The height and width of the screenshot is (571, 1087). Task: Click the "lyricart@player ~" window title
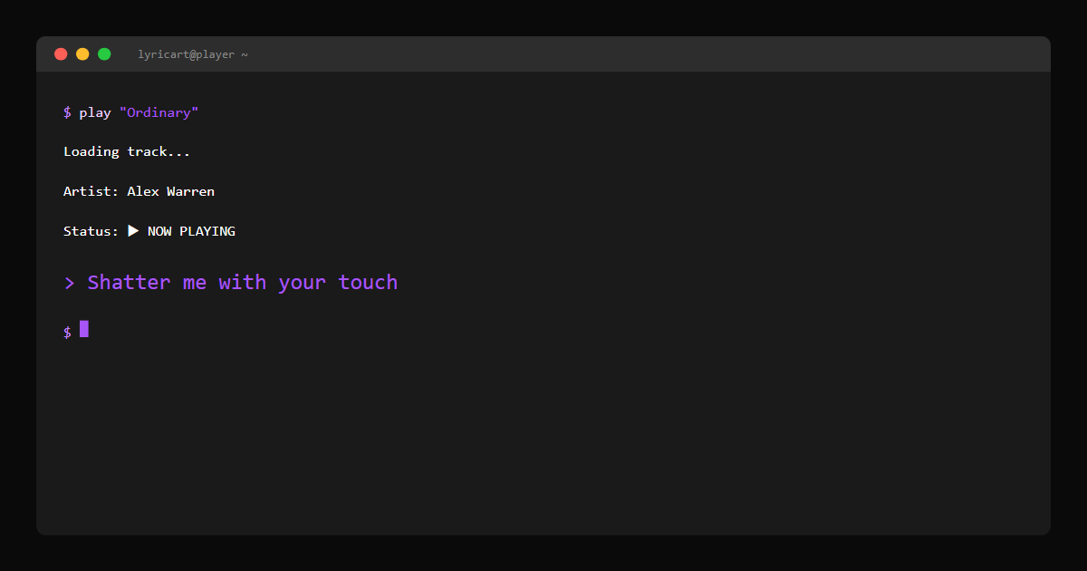tap(193, 54)
